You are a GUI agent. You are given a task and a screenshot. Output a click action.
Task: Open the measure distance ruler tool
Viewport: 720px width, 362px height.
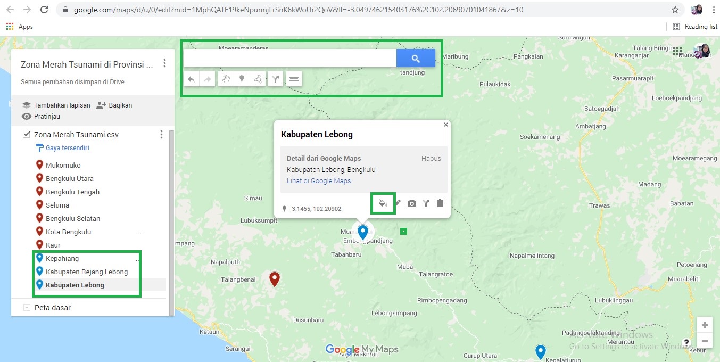pos(294,79)
